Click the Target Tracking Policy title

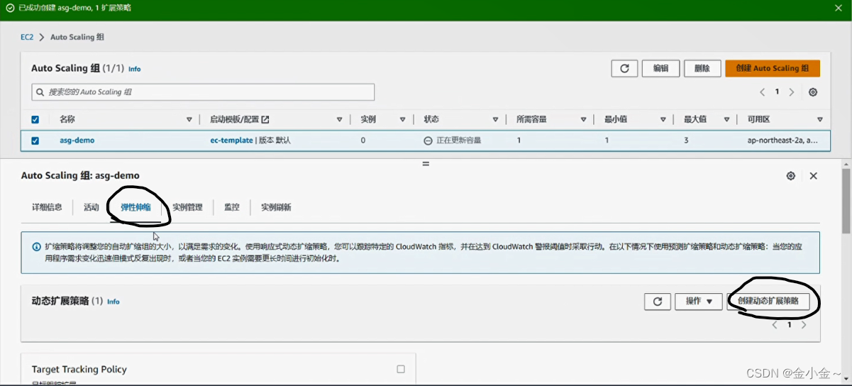pyautogui.click(x=79, y=369)
